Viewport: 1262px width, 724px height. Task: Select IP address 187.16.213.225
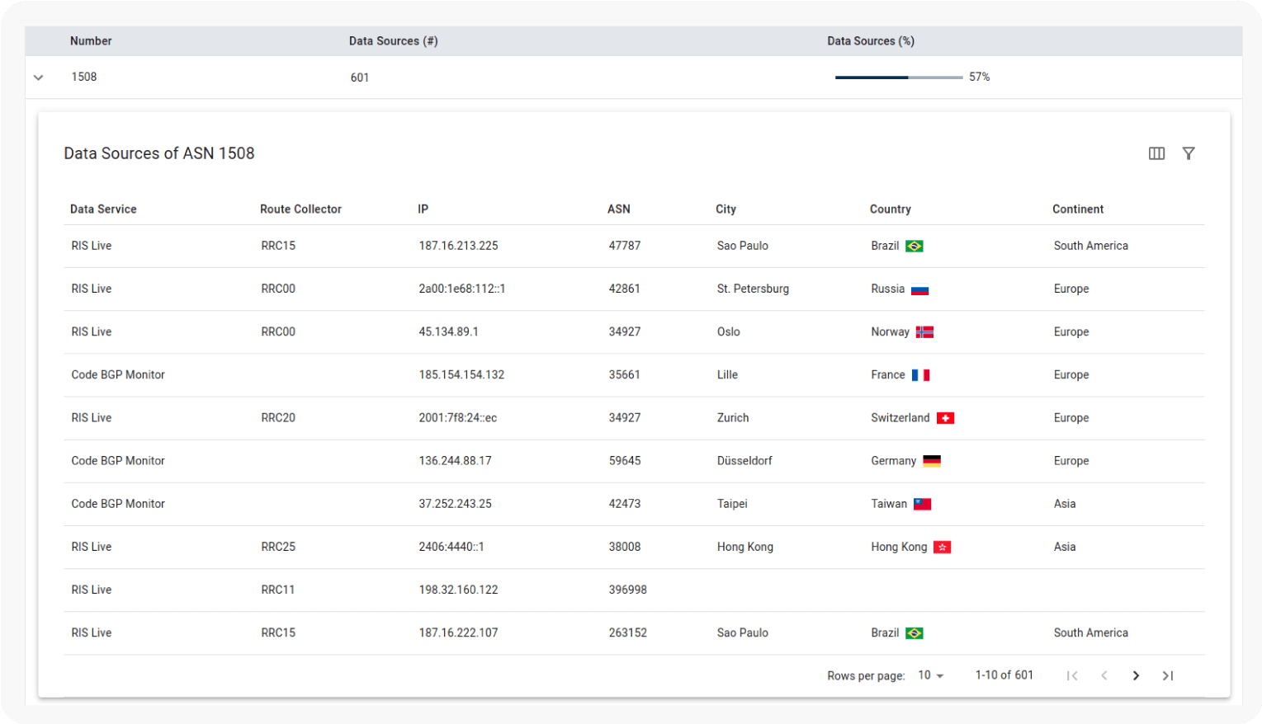coord(458,246)
